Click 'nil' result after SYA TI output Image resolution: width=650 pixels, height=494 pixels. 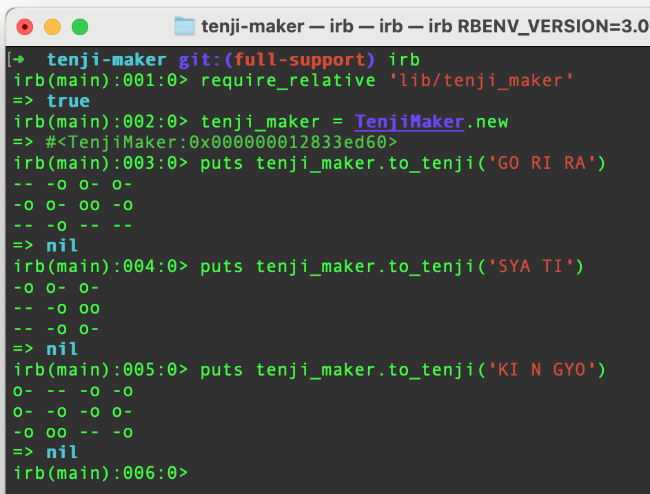tap(62, 349)
